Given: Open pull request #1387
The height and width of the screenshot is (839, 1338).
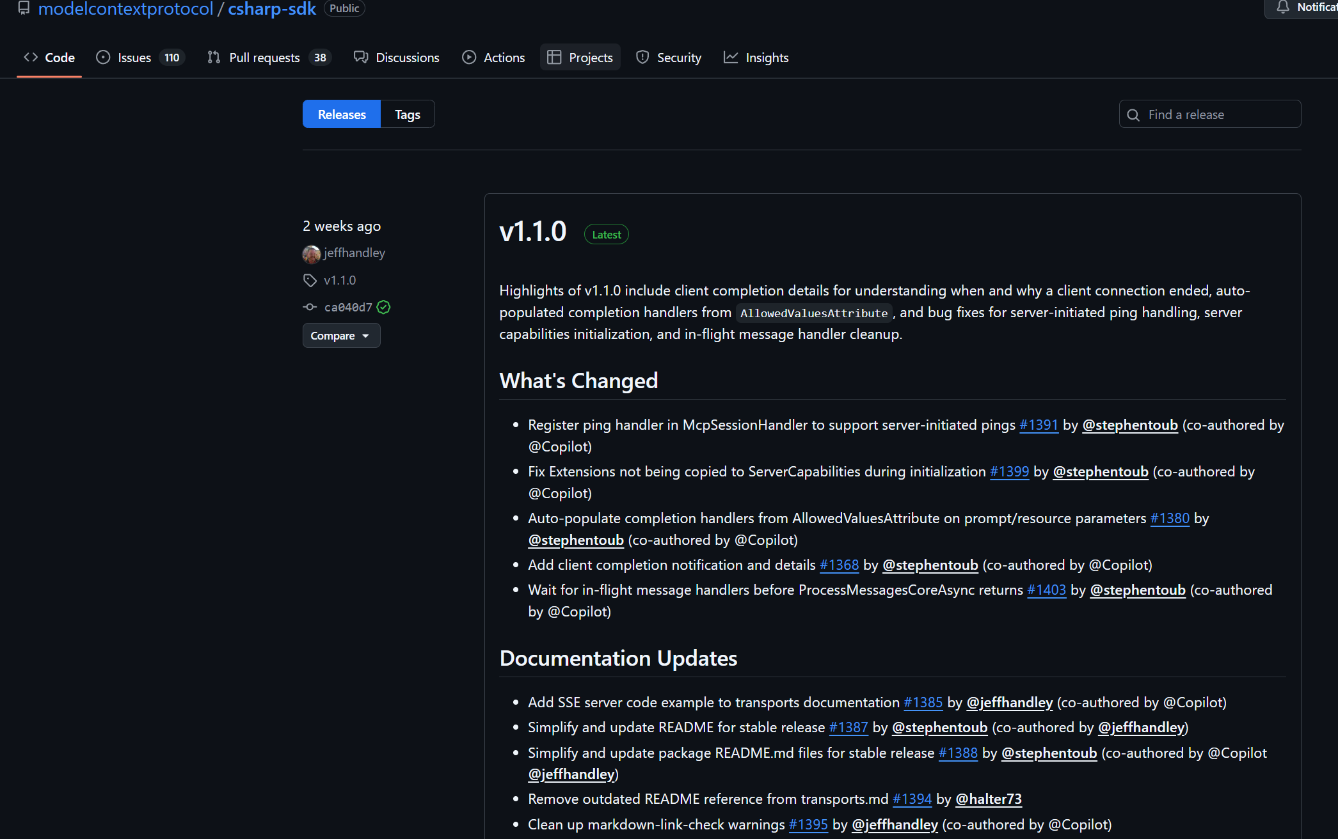Looking at the screenshot, I should click(848, 728).
